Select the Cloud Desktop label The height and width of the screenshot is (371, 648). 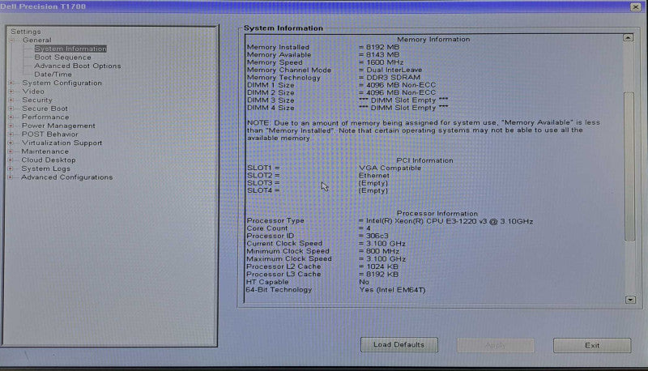click(x=49, y=160)
